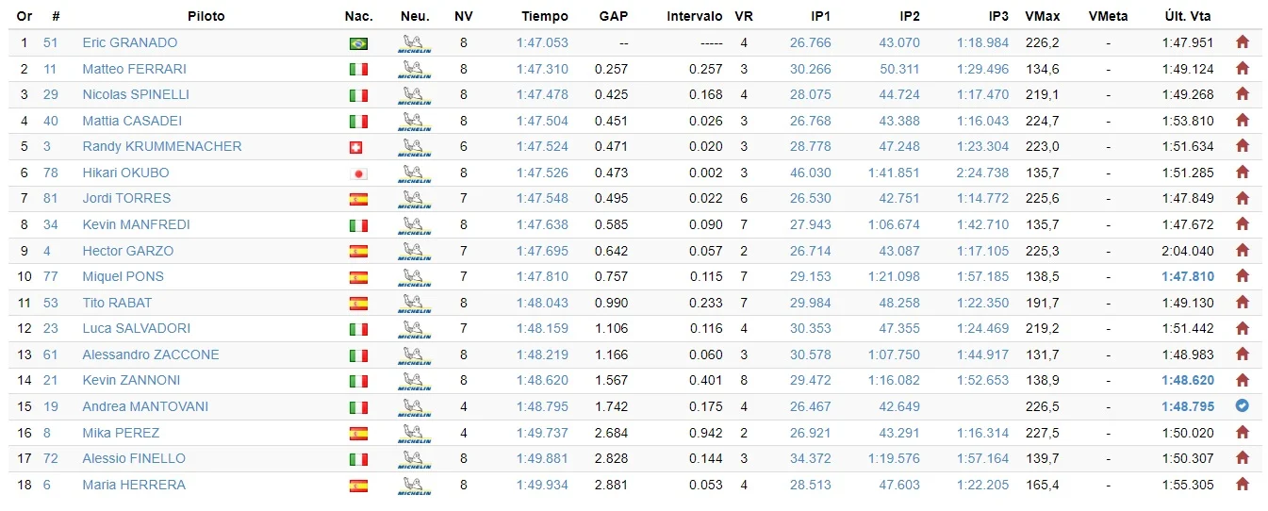Click last lap time 1:47.672

pyautogui.click(x=1188, y=224)
